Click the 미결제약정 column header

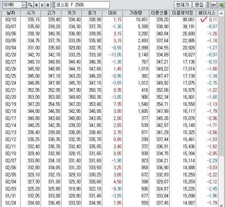coord(183,13)
